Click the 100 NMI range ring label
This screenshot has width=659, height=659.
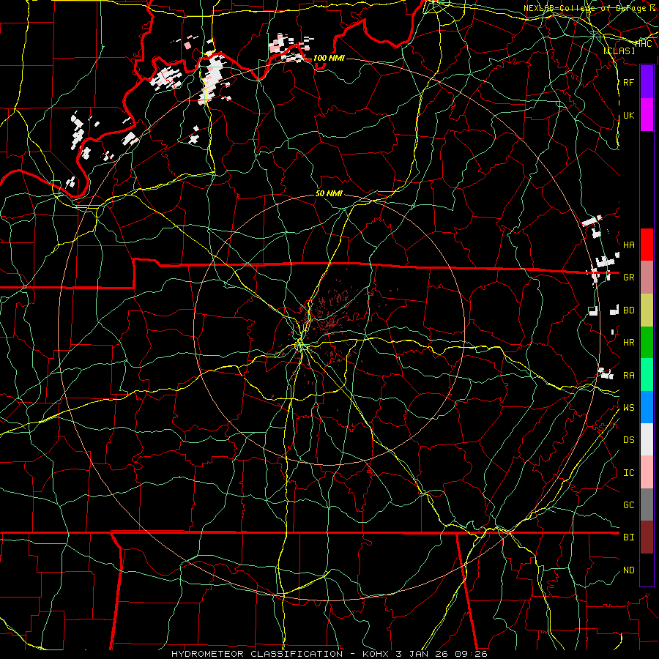pyautogui.click(x=329, y=58)
